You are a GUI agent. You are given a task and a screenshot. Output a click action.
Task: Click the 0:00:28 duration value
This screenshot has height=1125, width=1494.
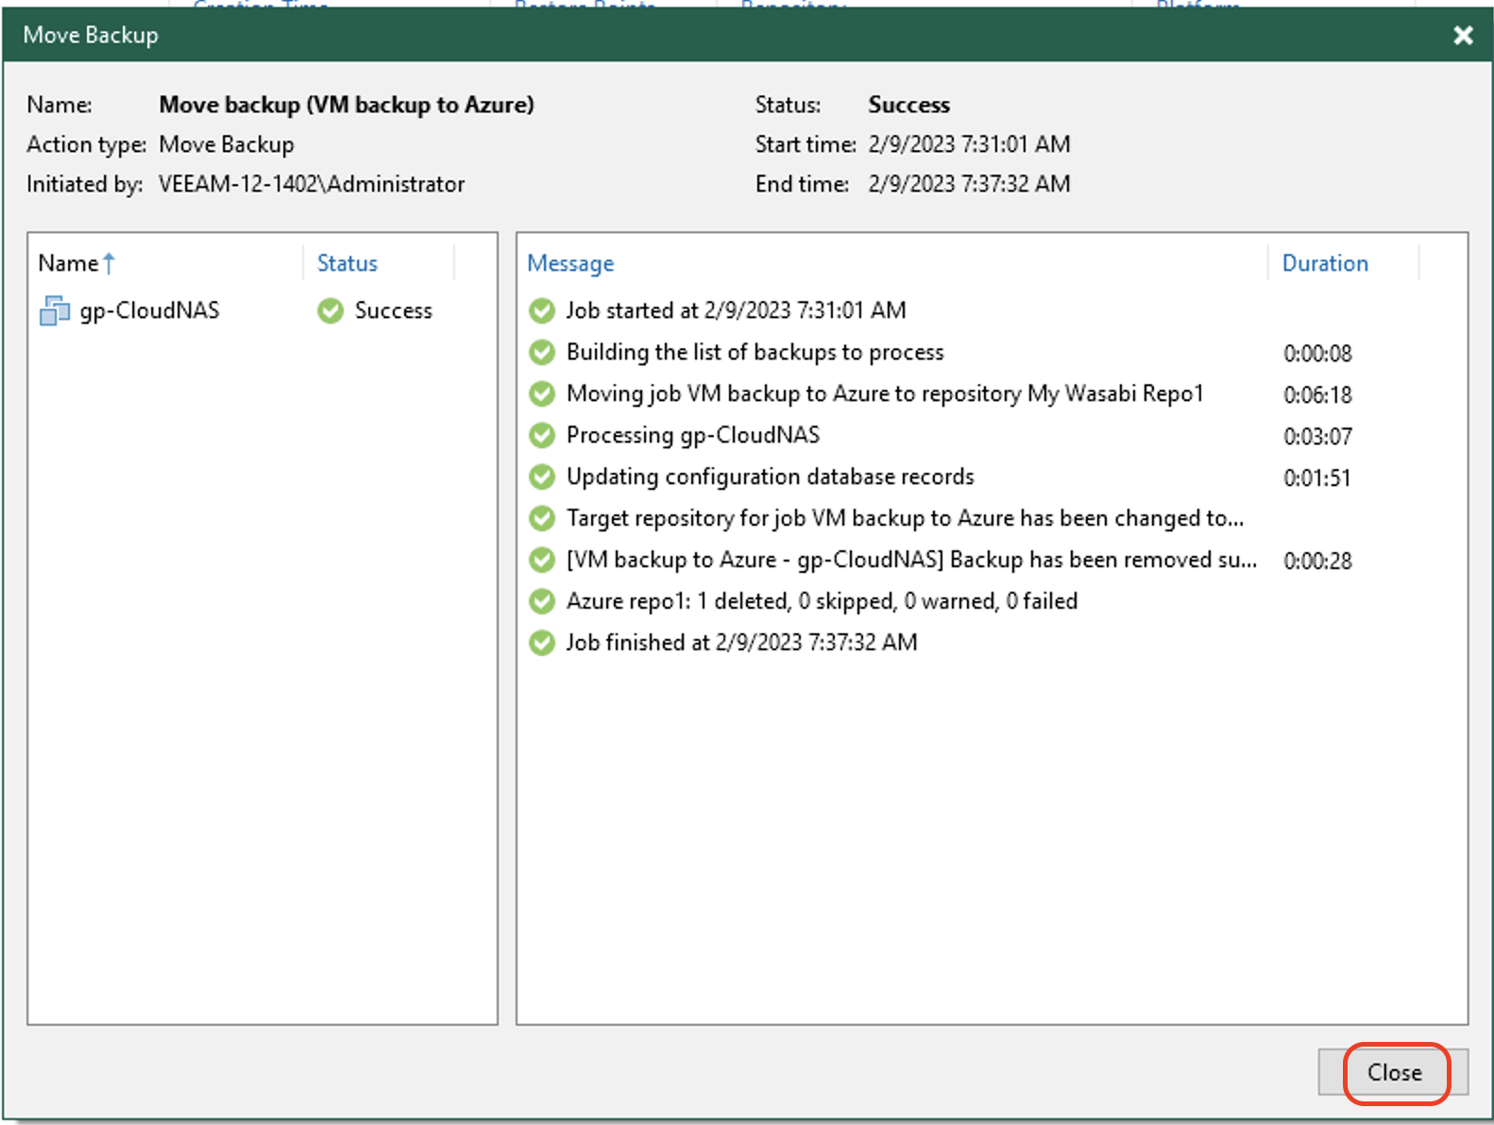(x=1317, y=562)
